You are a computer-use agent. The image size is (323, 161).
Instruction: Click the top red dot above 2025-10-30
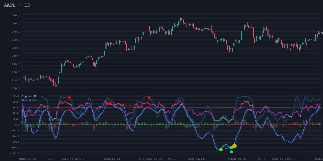[149, 97]
